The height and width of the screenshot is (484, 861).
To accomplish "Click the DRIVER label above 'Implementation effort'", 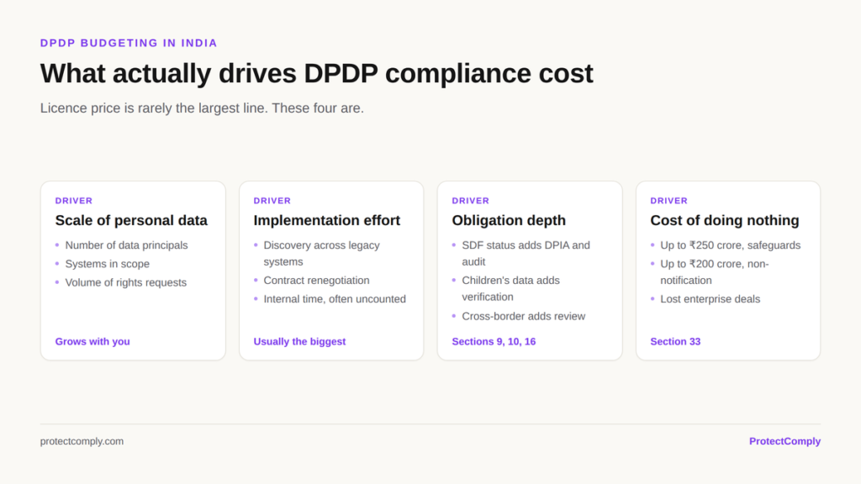I will pyautogui.click(x=272, y=201).
